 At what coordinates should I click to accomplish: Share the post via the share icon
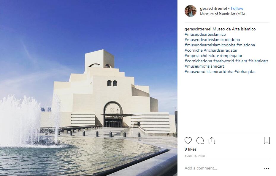click(x=212, y=141)
